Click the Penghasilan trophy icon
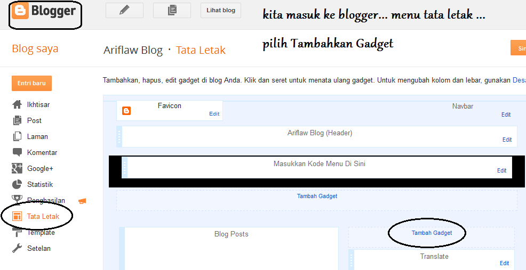This screenshot has height=270, width=526. pyautogui.click(x=17, y=200)
